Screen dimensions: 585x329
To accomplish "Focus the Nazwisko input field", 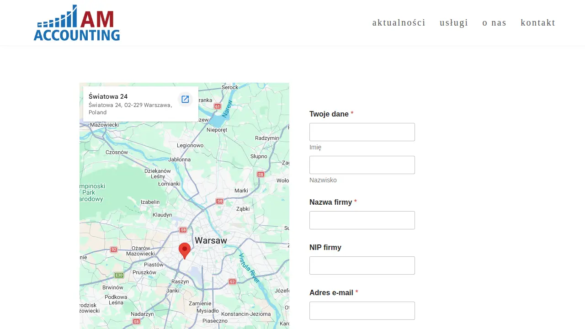I will pos(362,165).
